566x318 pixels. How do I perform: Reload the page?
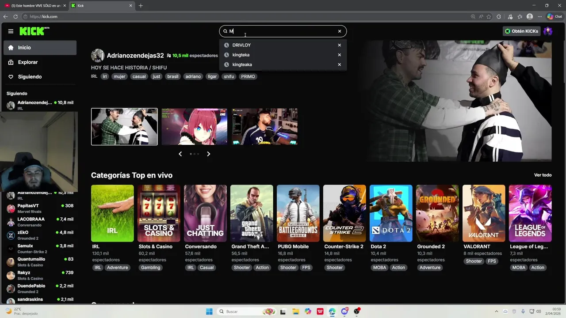15,17
